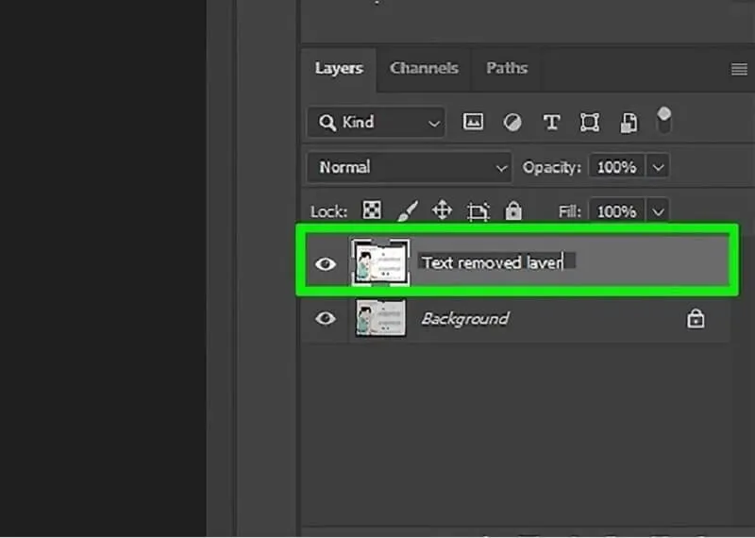
Task: Click the shape layer filter icon
Action: (x=590, y=122)
